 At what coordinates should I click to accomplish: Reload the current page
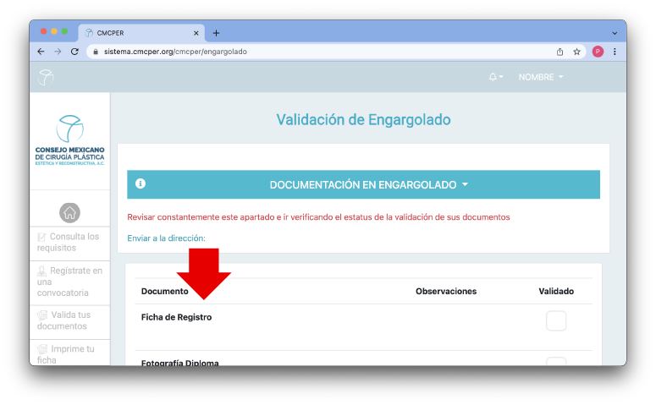(74, 52)
